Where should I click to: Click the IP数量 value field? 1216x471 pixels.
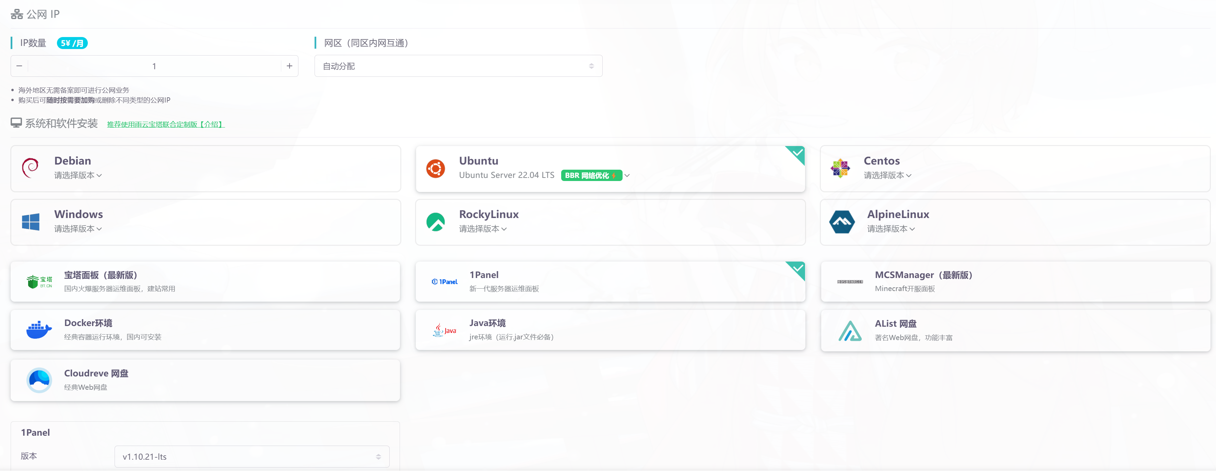[x=154, y=66]
